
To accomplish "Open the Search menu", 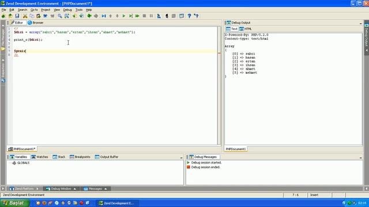I will click(x=22, y=10).
